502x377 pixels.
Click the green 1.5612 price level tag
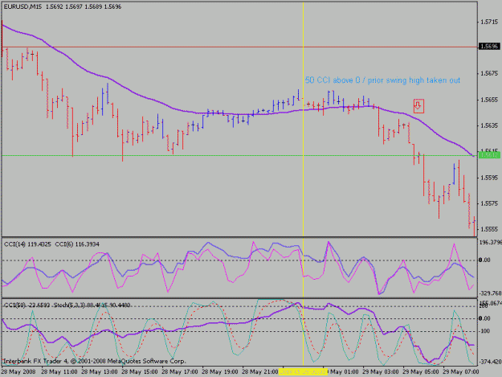pyautogui.click(x=488, y=155)
